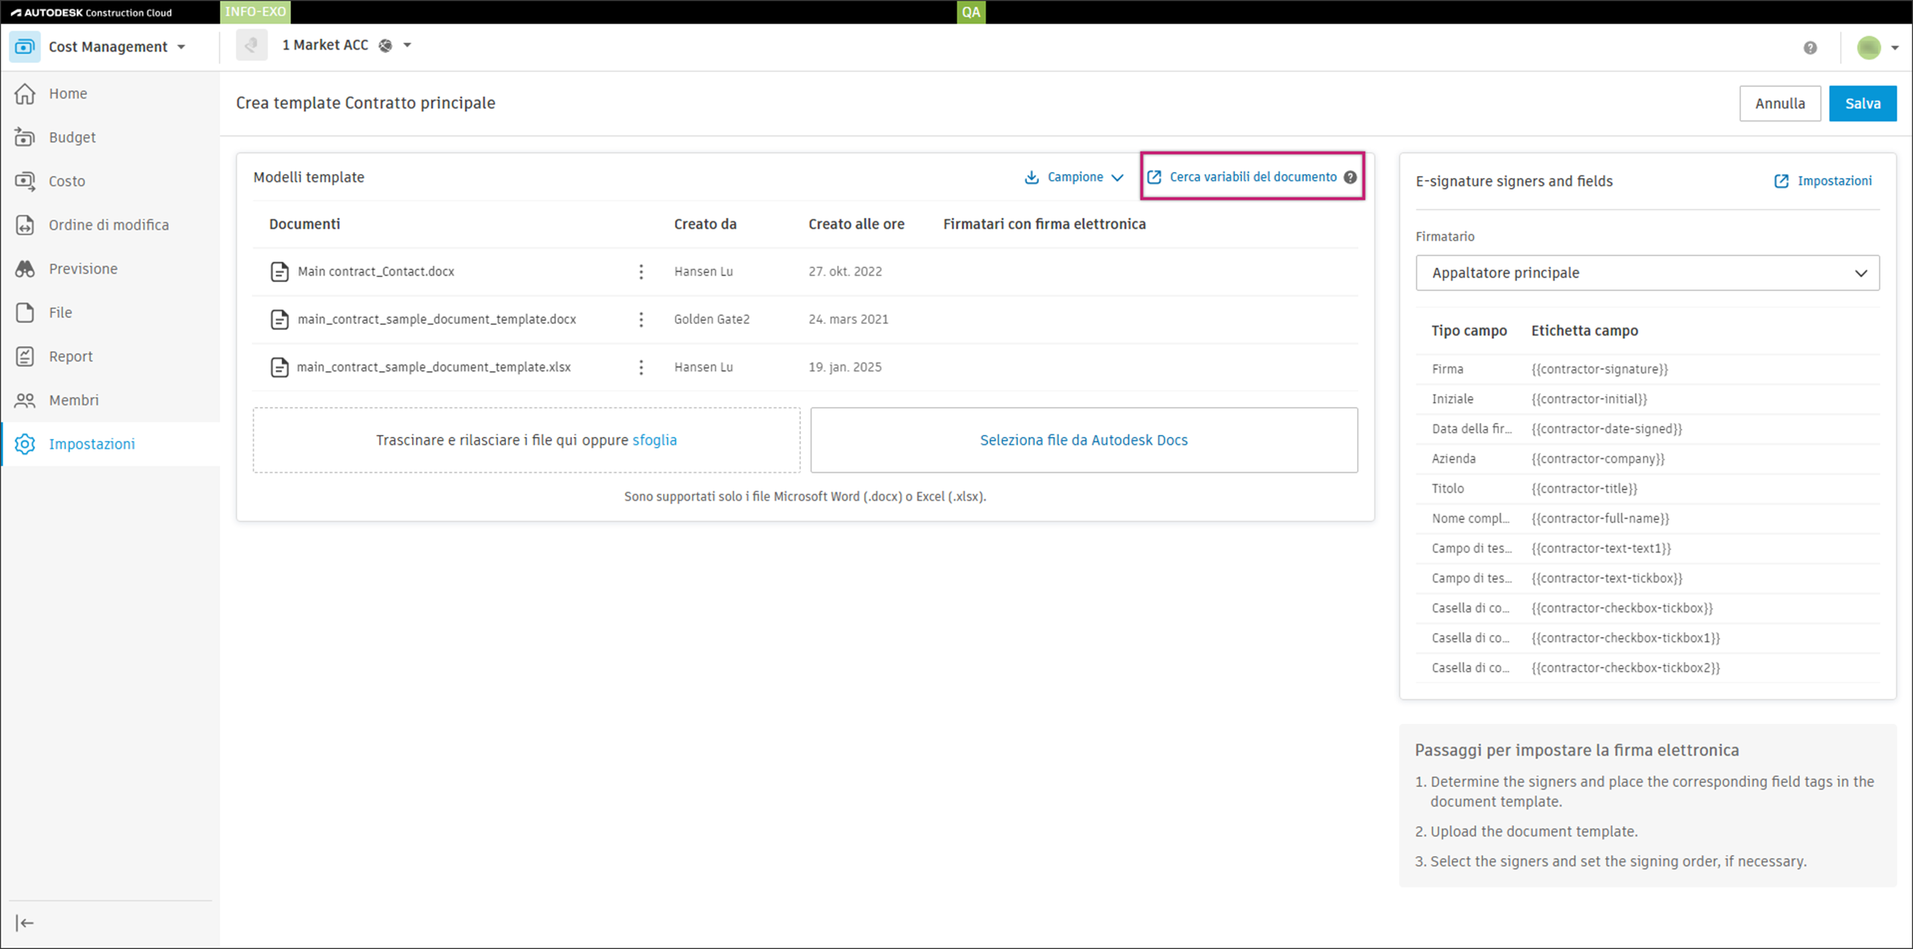Image resolution: width=1913 pixels, height=949 pixels.
Task: Click Seleziona file da Autodesk Docs
Action: point(1083,440)
